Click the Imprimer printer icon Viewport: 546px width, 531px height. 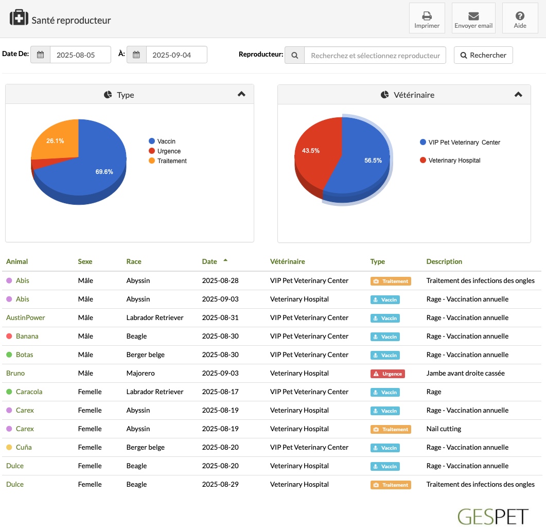(x=427, y=16)
